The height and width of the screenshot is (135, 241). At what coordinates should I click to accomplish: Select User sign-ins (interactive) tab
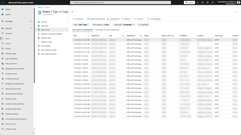(83, 30)
